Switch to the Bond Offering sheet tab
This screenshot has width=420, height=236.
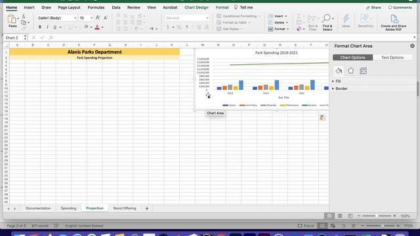tap(125, 208)
